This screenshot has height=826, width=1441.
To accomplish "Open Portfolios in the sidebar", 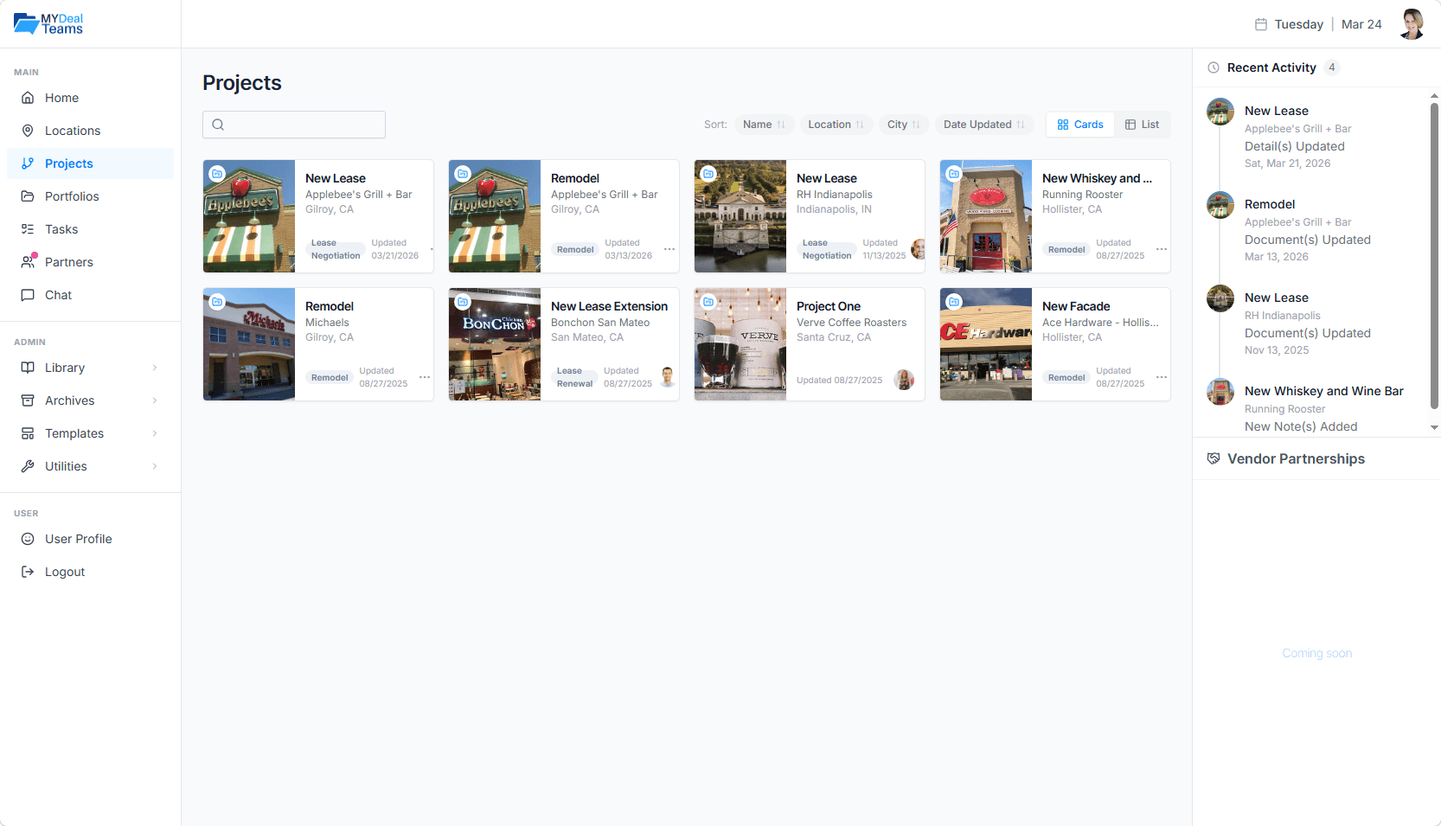I will pyautogui.click(x=90, y=196).
